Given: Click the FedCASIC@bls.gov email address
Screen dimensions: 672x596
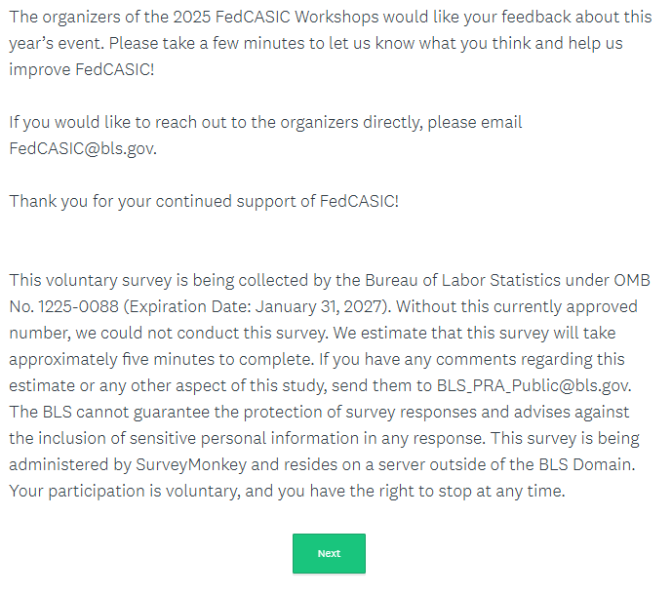Looking at the screenshot, I should [x=82, y=149].
